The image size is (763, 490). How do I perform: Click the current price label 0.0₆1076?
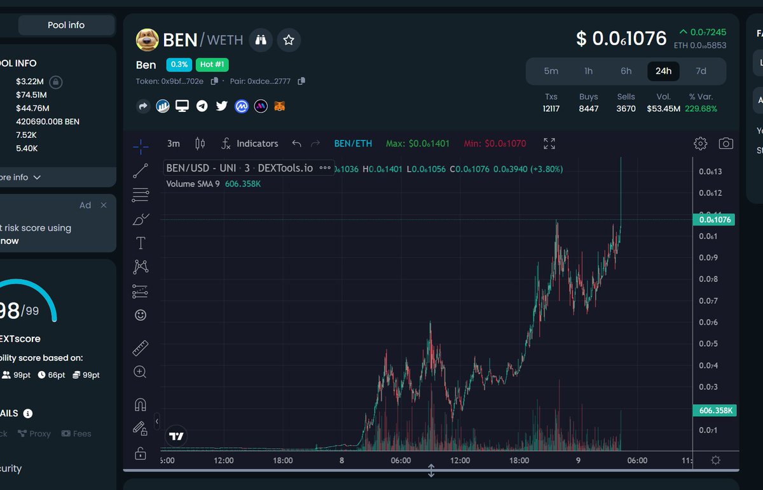pyautogui.click(x=714, y=220)
